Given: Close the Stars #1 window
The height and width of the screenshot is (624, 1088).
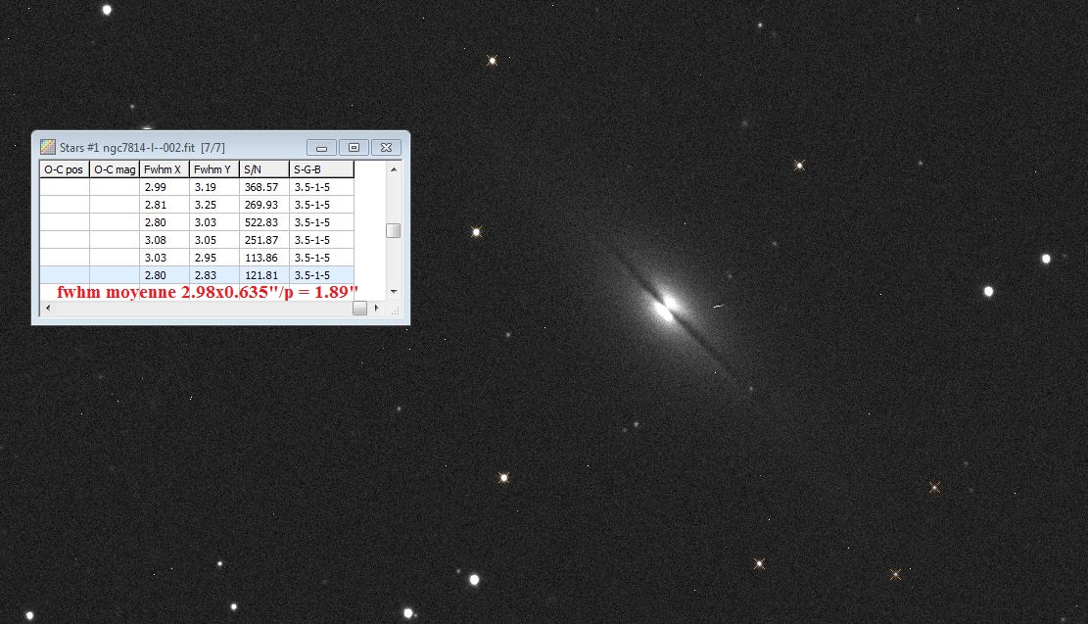Looking at the screenshot, I should pyautogui.click(x=387, y=148).
